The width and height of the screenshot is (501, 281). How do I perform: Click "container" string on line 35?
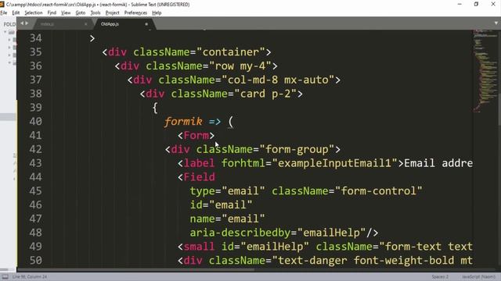[231, 52]
